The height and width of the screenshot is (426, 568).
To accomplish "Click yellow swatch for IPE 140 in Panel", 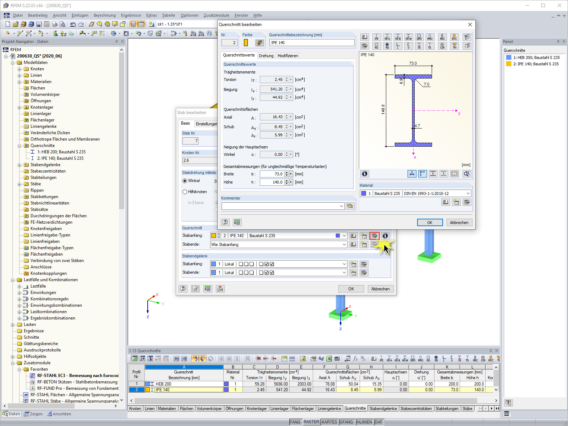I will 509,64.
